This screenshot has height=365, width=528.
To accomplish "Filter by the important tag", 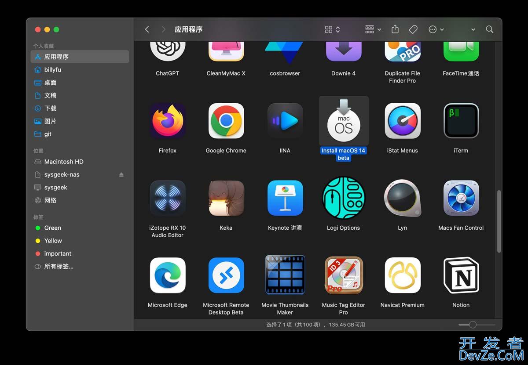I will tap(80, 253).
